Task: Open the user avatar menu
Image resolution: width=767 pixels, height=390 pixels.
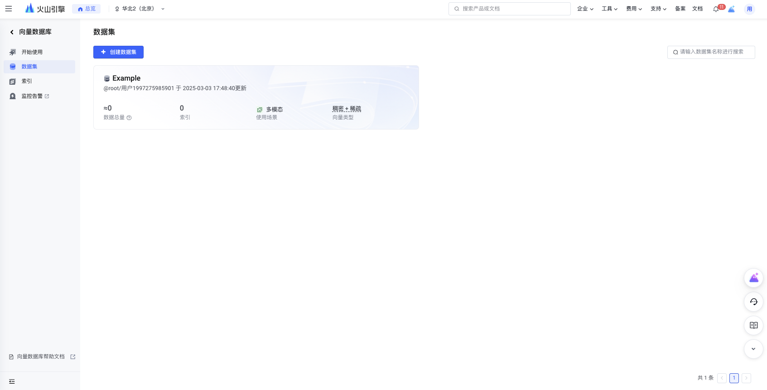Action: pos(750,9)
